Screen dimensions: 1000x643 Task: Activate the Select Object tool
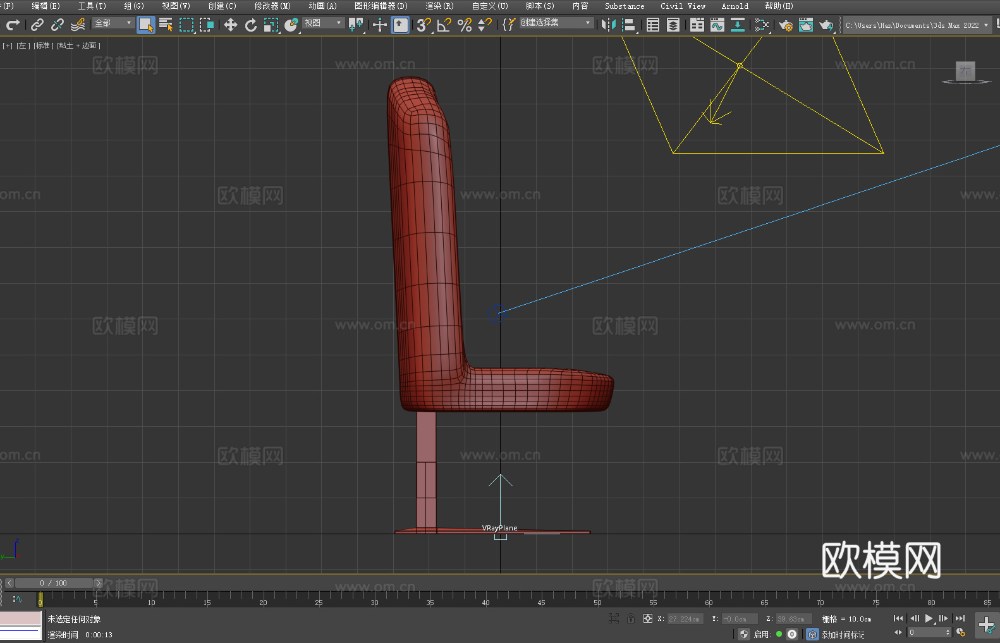point(146,25)
